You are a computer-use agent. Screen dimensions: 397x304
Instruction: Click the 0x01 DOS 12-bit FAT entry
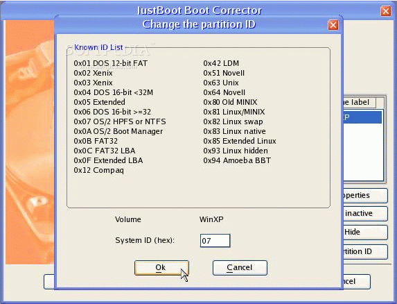111,63
